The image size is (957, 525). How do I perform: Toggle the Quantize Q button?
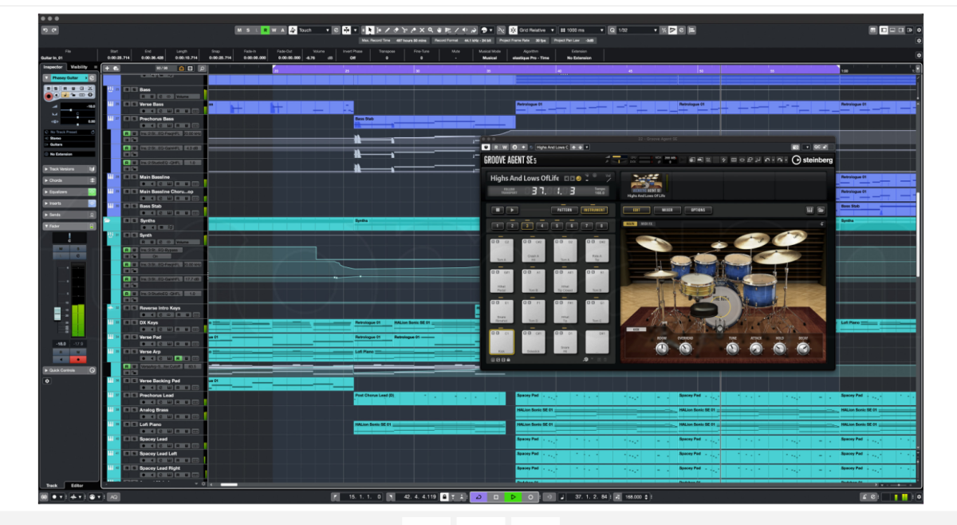click(x=612, y=30)
